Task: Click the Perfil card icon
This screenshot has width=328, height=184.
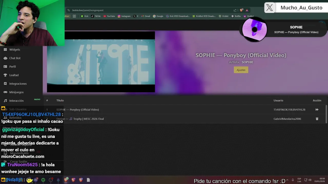Action: tap(5, 66)
